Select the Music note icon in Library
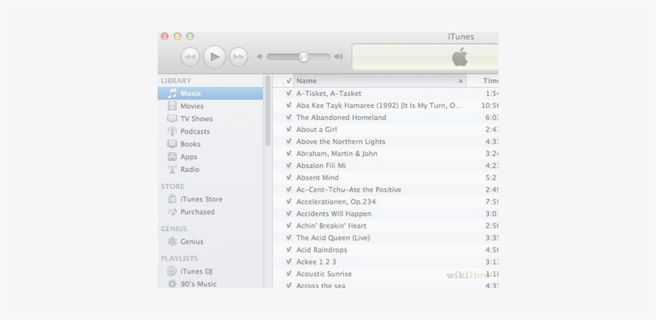 click(172, 94)
